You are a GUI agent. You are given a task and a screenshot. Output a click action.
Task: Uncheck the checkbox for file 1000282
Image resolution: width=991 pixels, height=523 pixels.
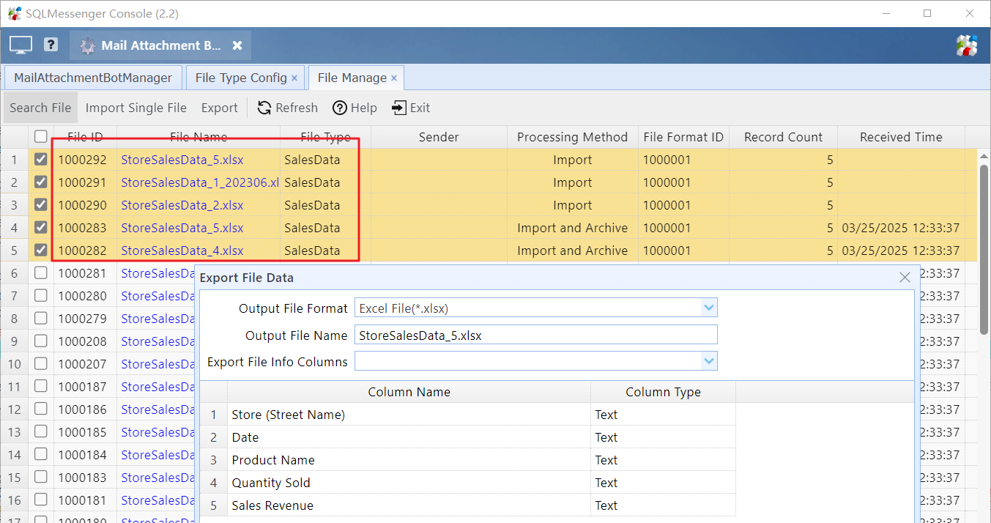coord(41,250)
